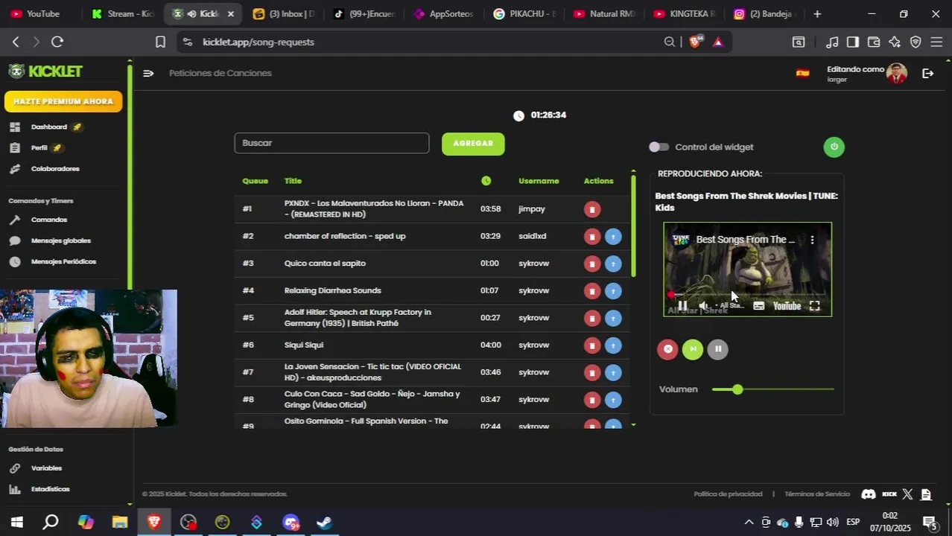Delete Culo Con Caca song request
952x536 pixels.
point(591,400)
